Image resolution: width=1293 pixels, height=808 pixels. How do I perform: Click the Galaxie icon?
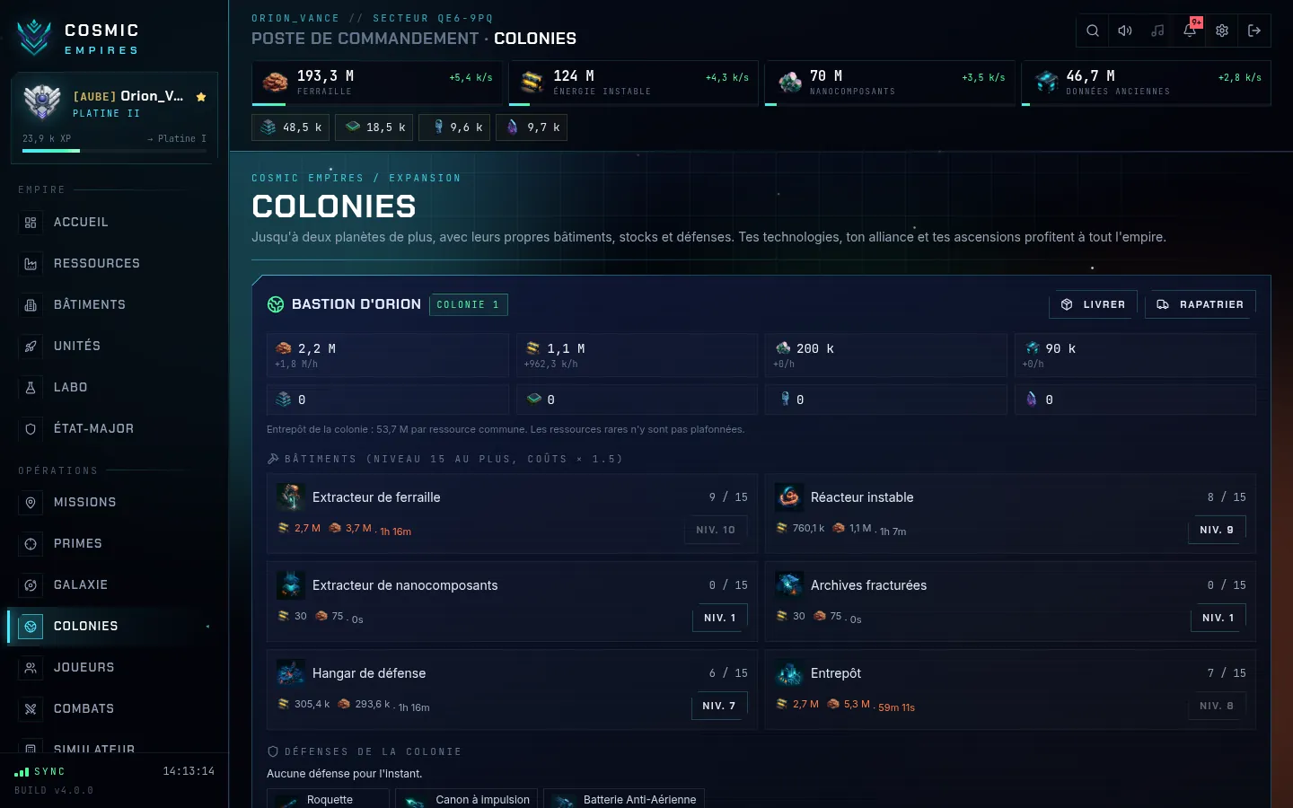[31, 585]
